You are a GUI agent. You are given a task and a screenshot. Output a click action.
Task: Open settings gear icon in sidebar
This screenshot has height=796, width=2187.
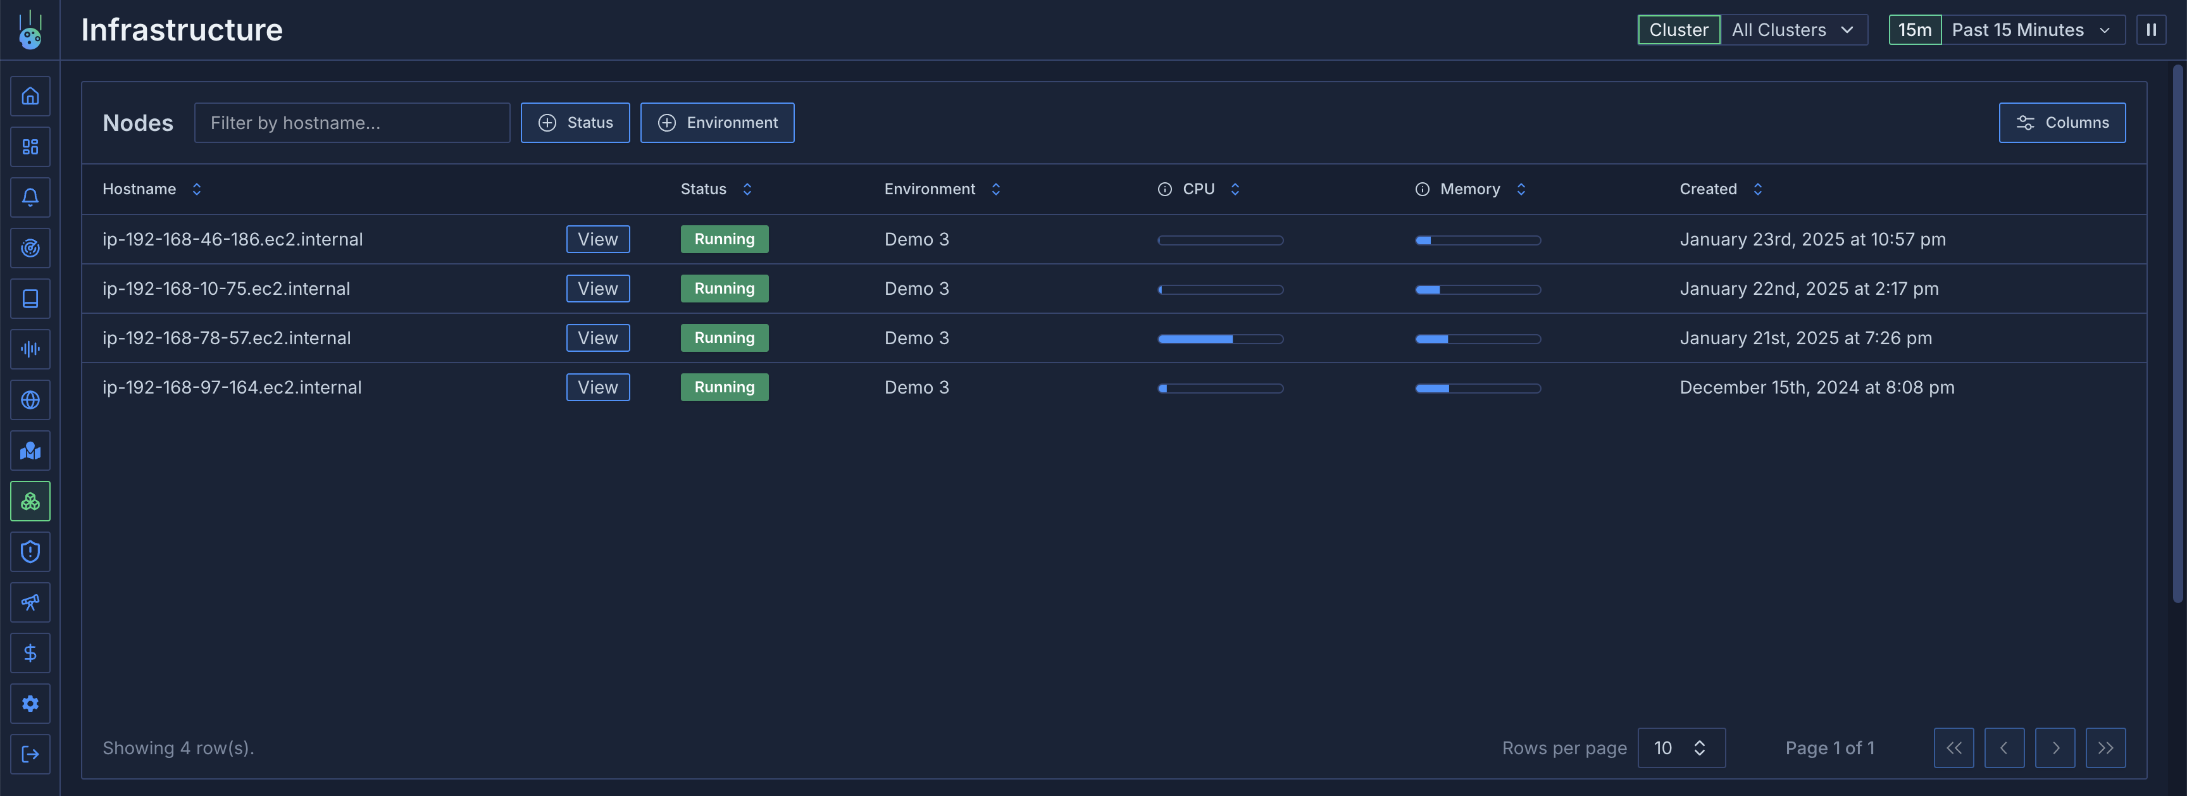tap(30, 704)
